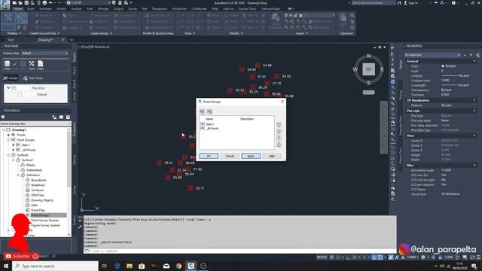Click second toolbar icon in Point Groups dialog
The width and height of the screenshot is (482, 271).
pyautogui.click(x=209, y=111)
